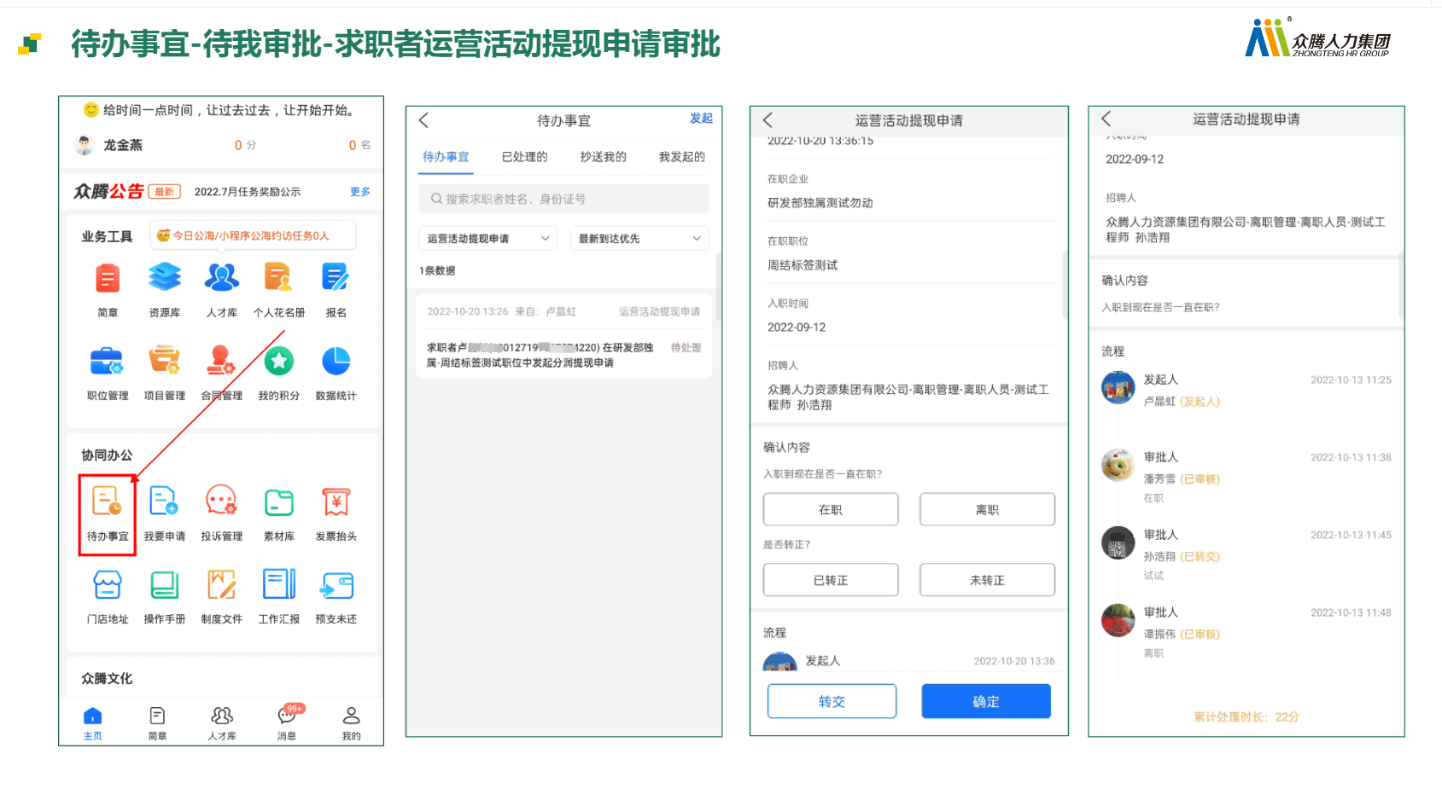Click 潘芳雪 审批人 avatar
Screen dimensions: 1442x806
pyautogui.click(x=1118, y=466)
